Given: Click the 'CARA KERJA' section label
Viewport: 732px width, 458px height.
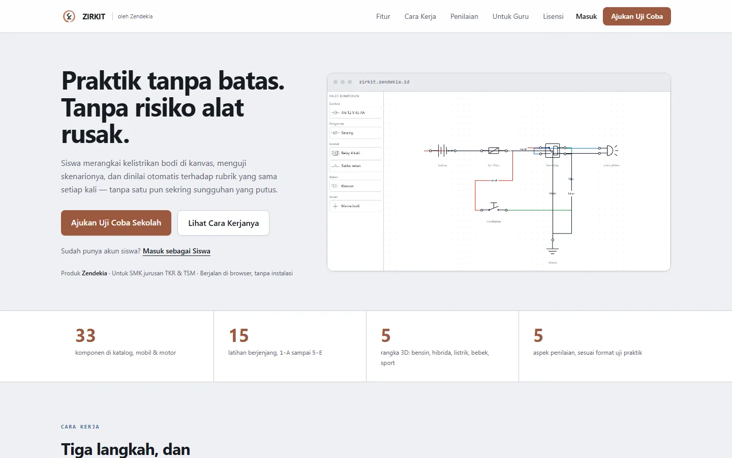Looking at the screenshot, I should (80, 427).
